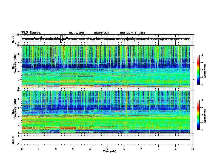This screenshot has width=217, height=167.
Task: Click the "start UT = 8 : 10: 0" text
Action: click(x=132, y=33)
